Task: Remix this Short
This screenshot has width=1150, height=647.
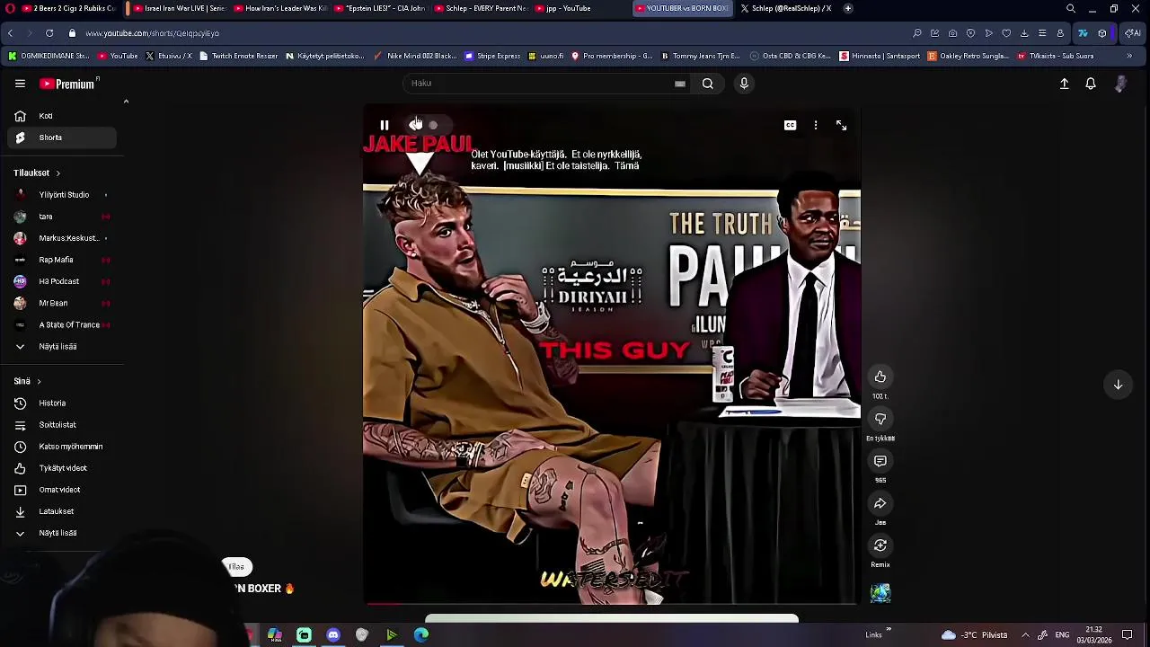Action: [x=880, y=545]
